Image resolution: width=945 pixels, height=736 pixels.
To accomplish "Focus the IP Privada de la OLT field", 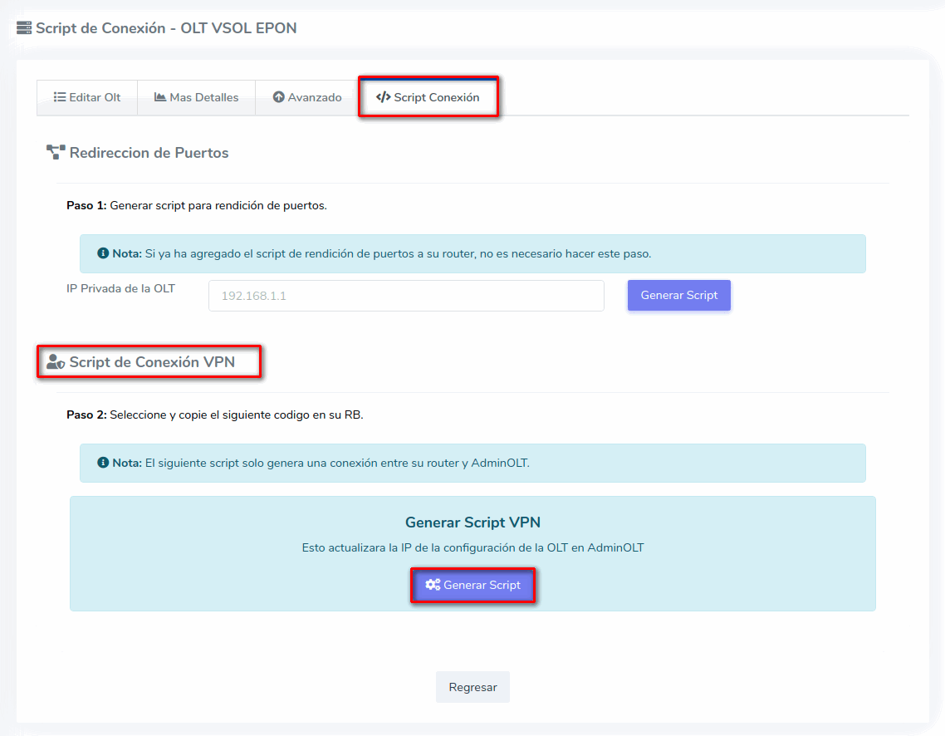I will [406, 296].
